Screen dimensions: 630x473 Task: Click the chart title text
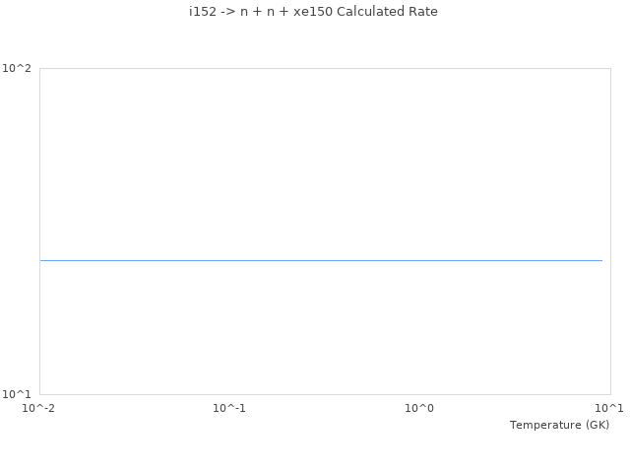point(313,12)
